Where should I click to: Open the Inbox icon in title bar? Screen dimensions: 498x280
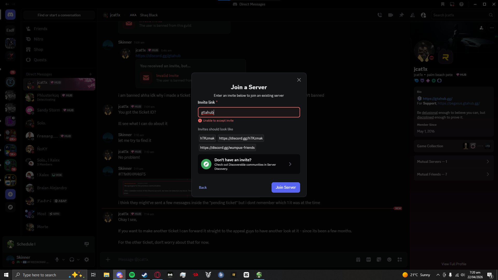[452, 4]
